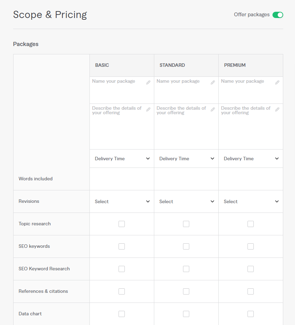
Task: Open Basic package Revisions Select dropdown
Action: (x=122, y=201)
